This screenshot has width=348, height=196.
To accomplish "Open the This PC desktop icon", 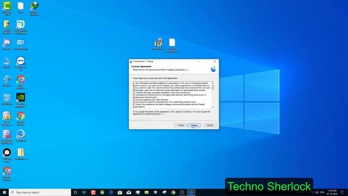I will click(7, 63).
